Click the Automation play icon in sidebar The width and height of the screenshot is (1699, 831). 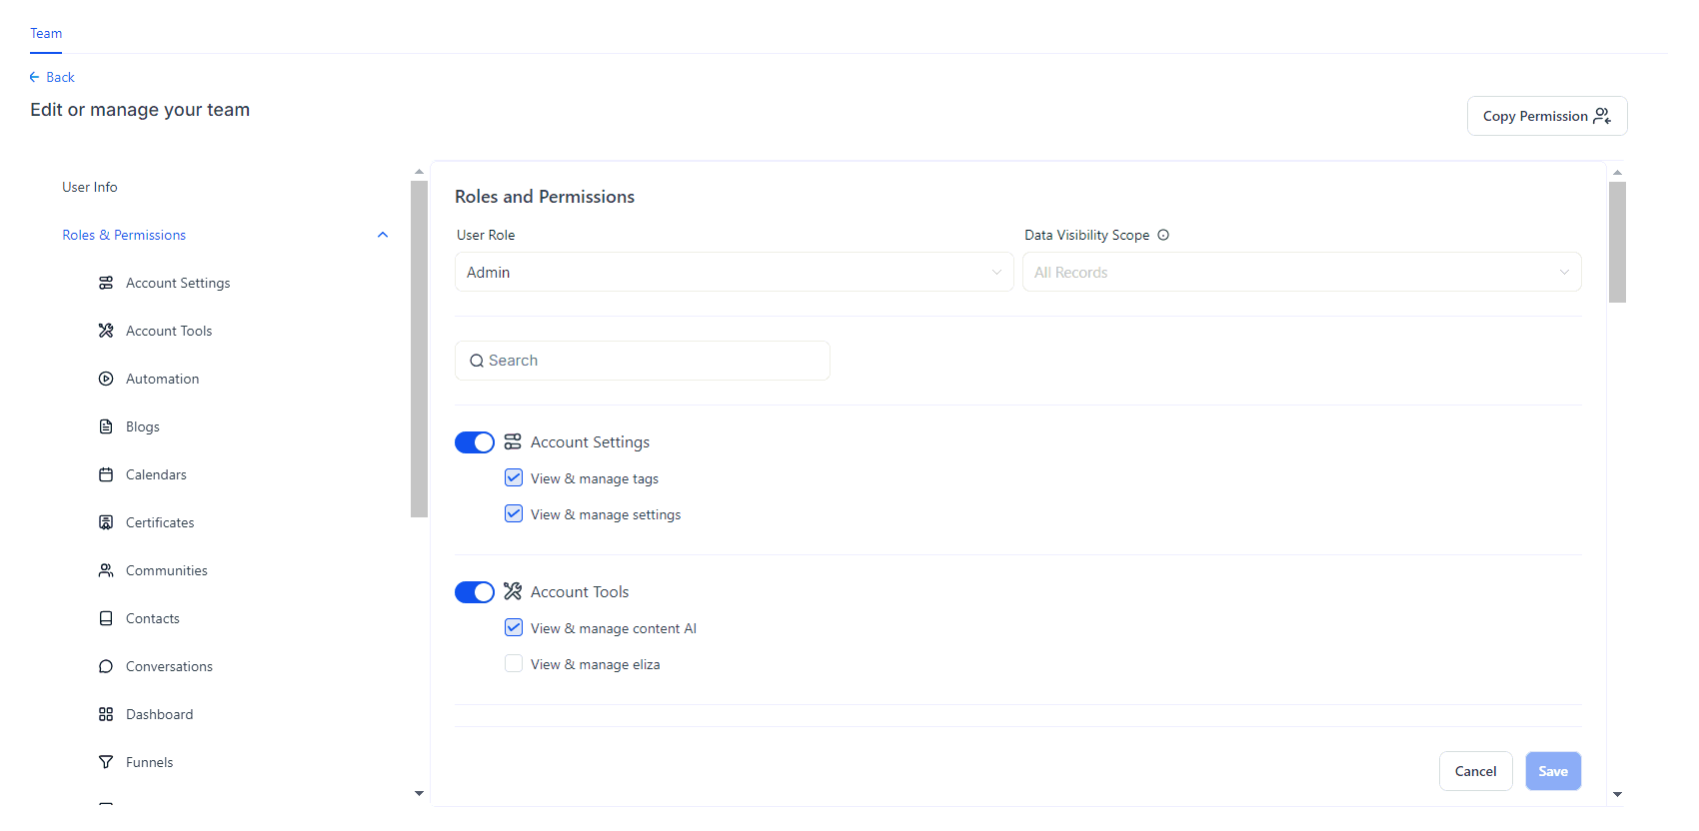106,379
